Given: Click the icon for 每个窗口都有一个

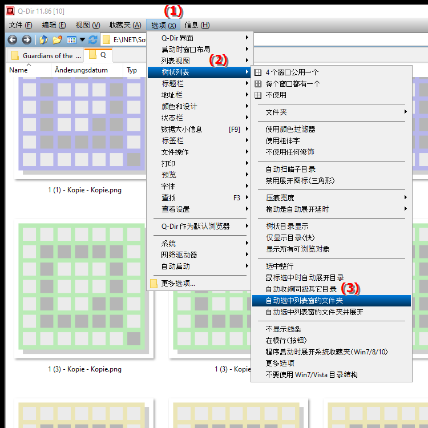Looking at the screenshot, I should 258,84.
